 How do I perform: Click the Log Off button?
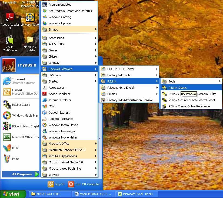(56, 184)
